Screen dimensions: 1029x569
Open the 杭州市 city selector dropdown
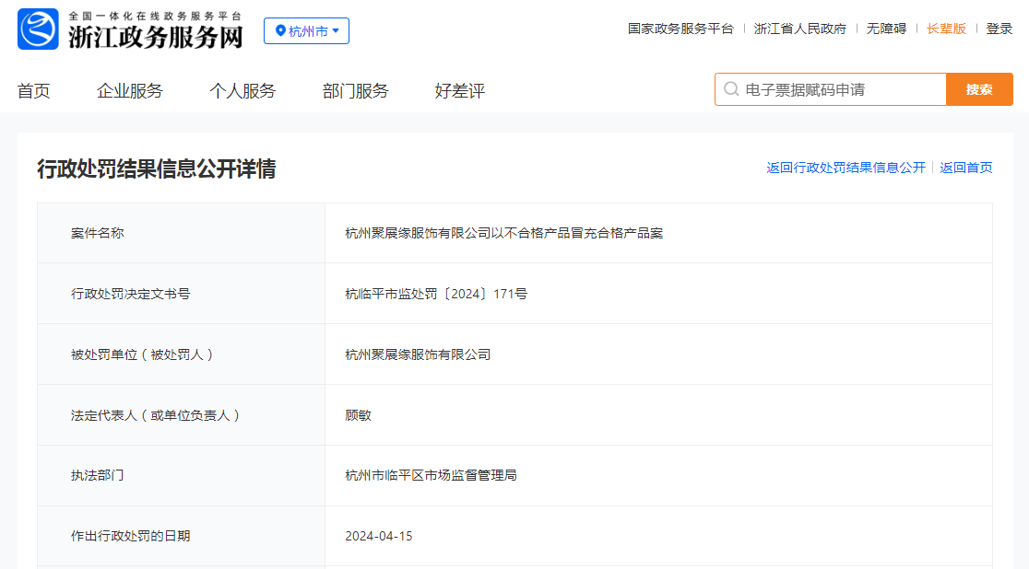point(306,30)
